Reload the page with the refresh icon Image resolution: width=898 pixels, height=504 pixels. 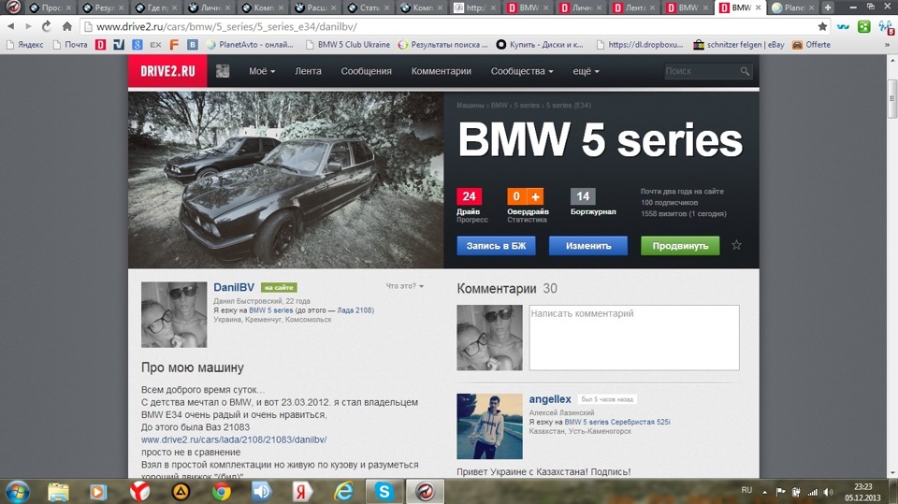tap(47, 26)
